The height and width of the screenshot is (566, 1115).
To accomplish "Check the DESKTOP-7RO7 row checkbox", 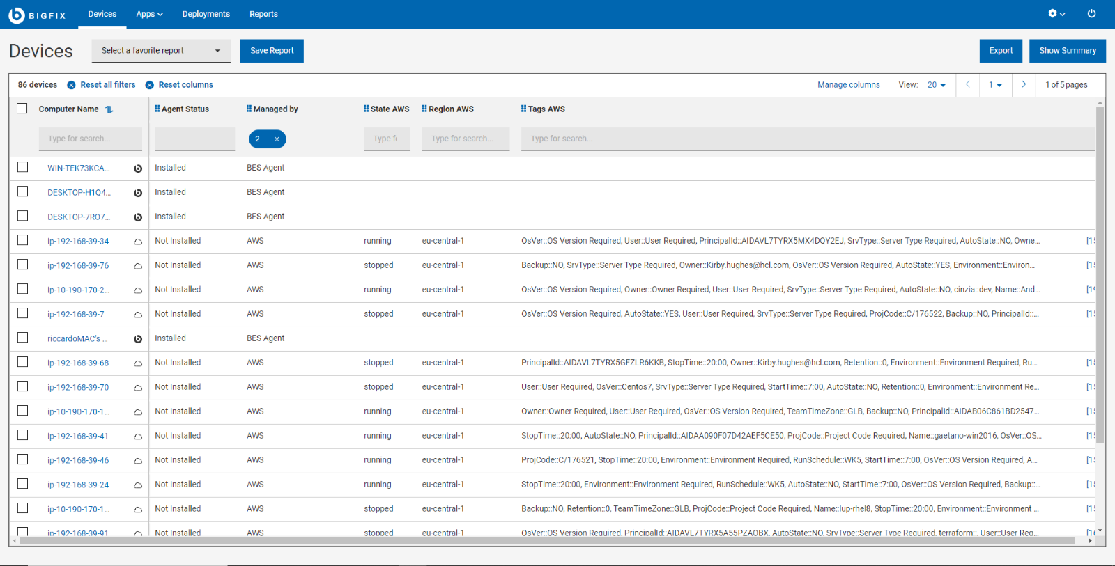I will coord(22,216).
